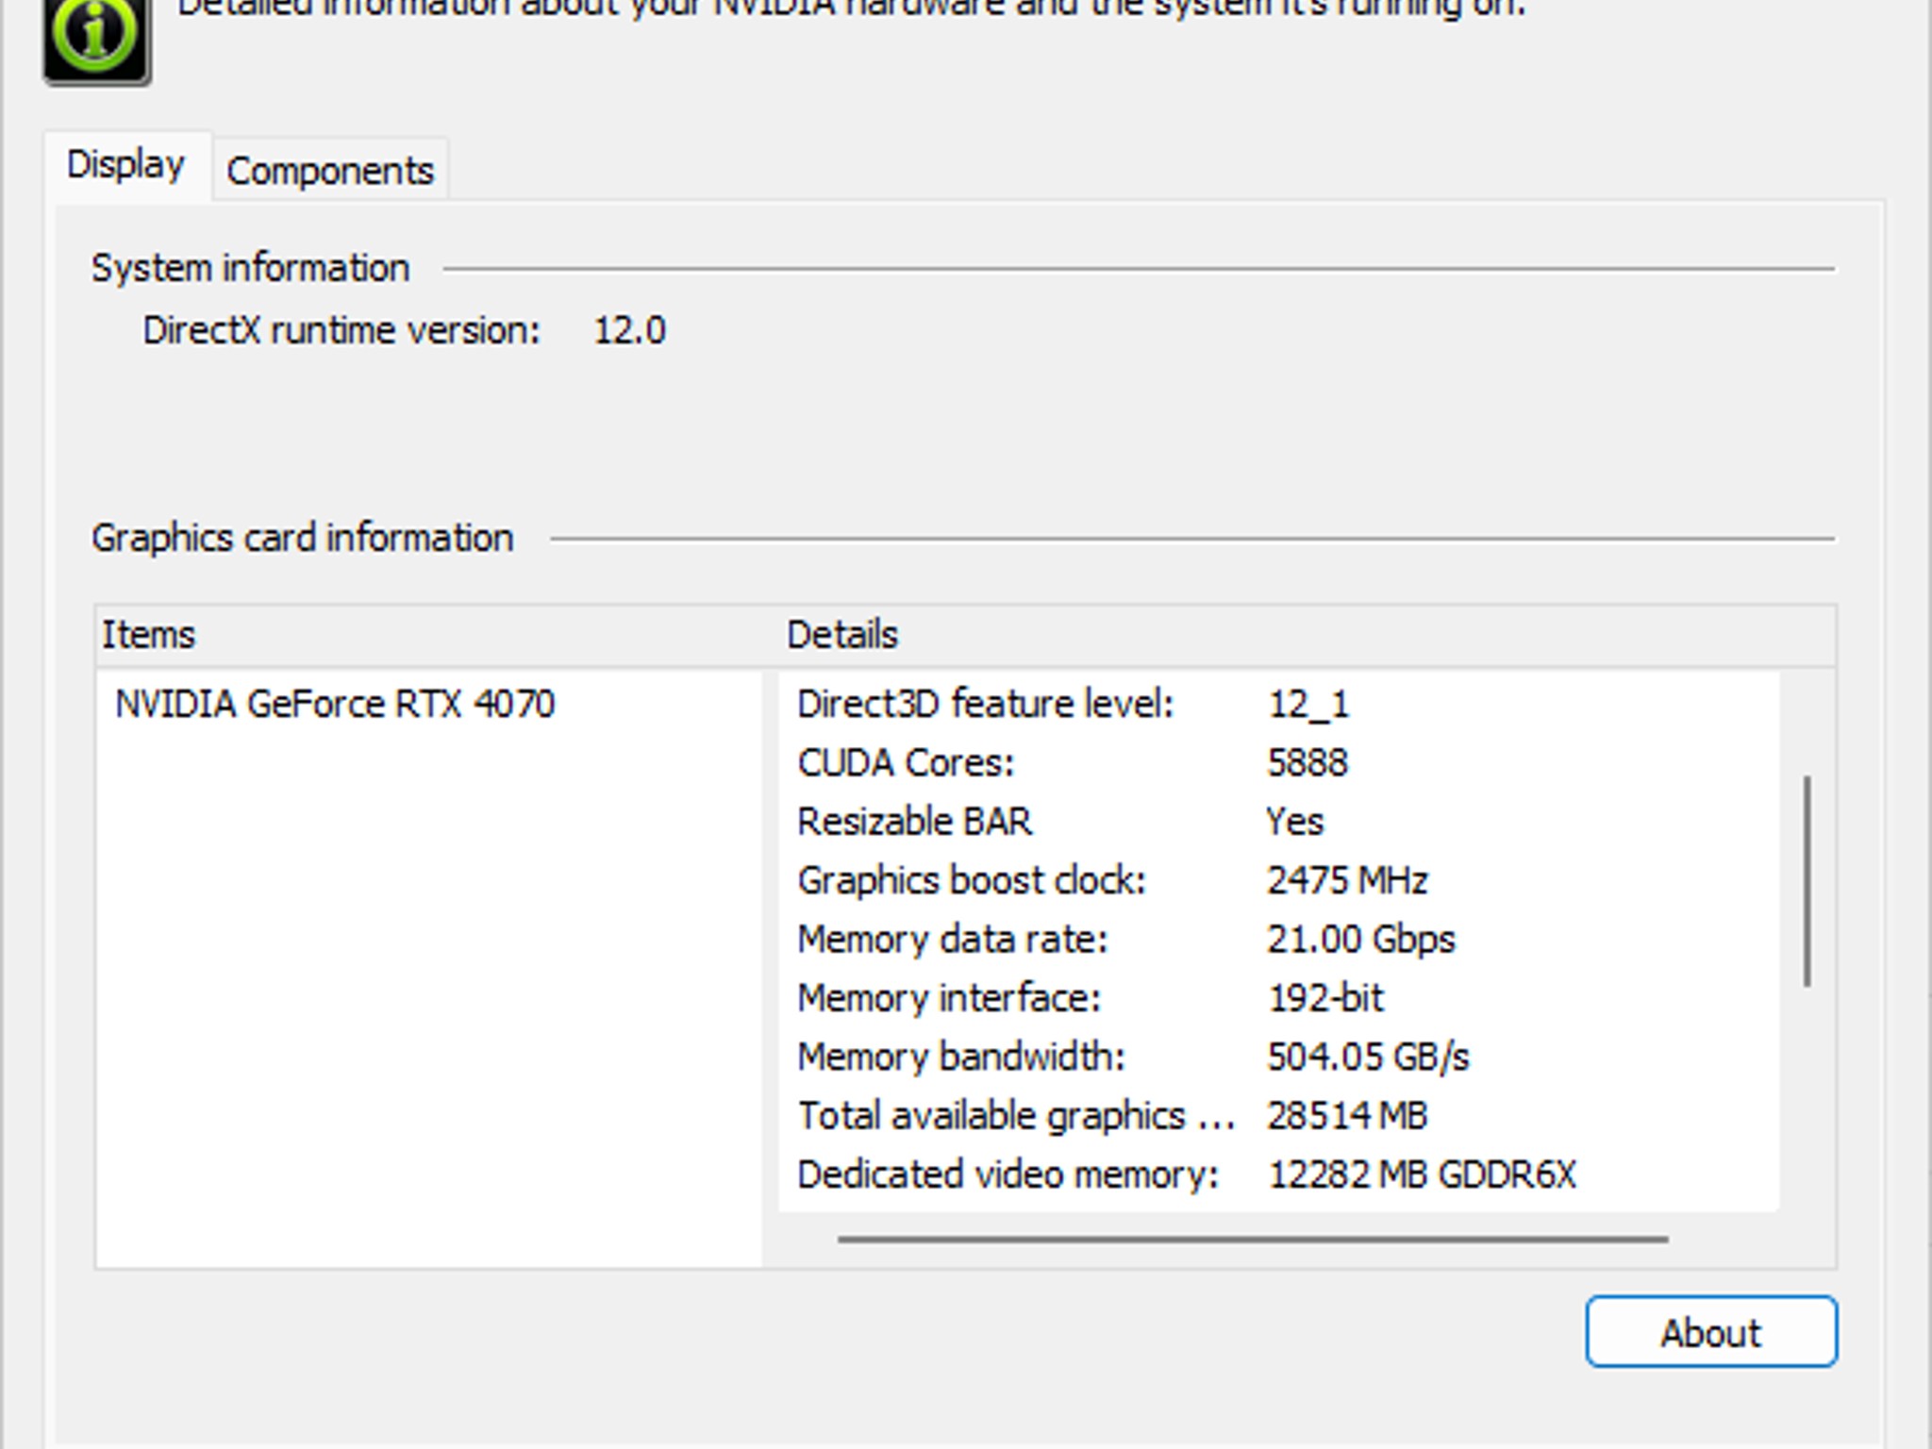Select the Memory interface label

(949, 998)
